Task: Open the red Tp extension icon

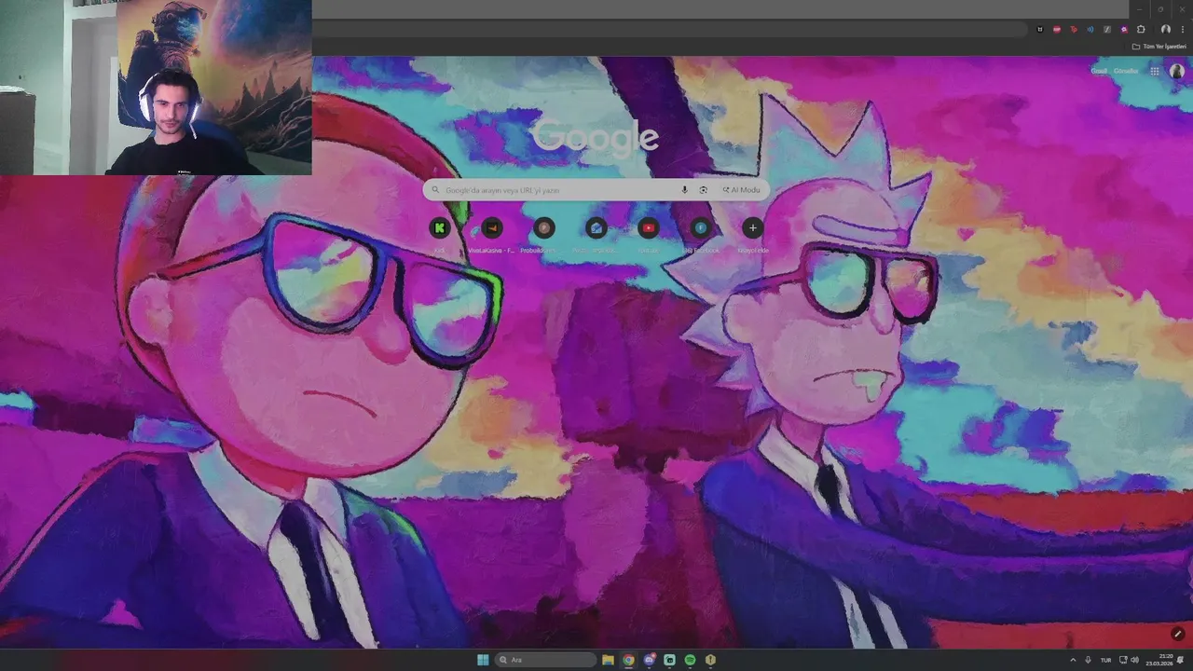Action: click(x=1074, y=30)
